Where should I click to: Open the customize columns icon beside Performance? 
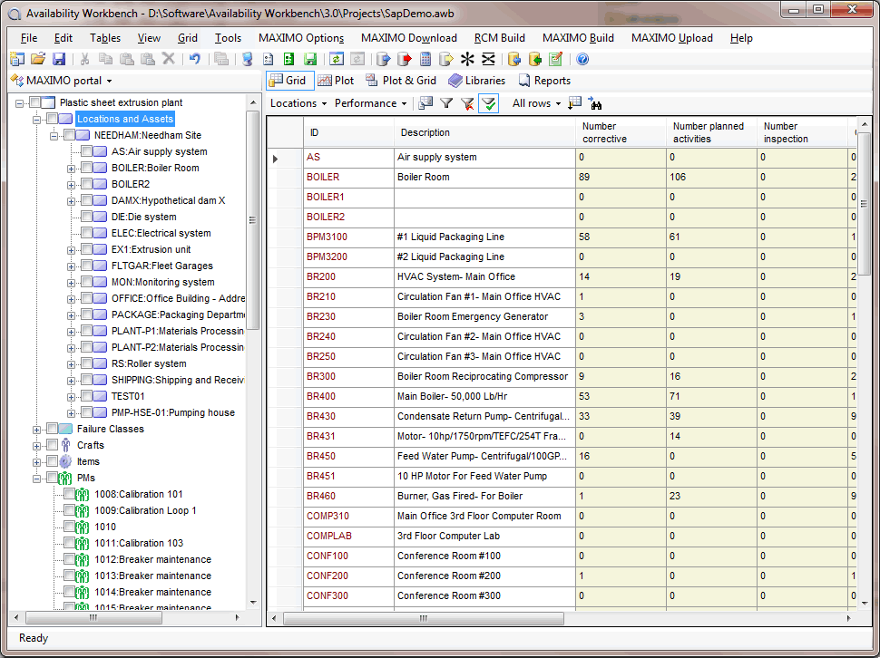click(x=424, y=102)
